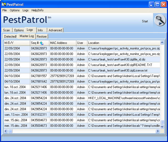Open the Options menu in the menu bar

[x=15, y=10]
